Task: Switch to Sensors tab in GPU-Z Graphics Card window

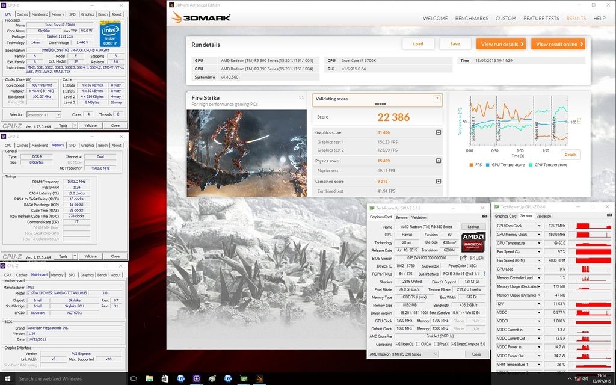Action: 401,217
